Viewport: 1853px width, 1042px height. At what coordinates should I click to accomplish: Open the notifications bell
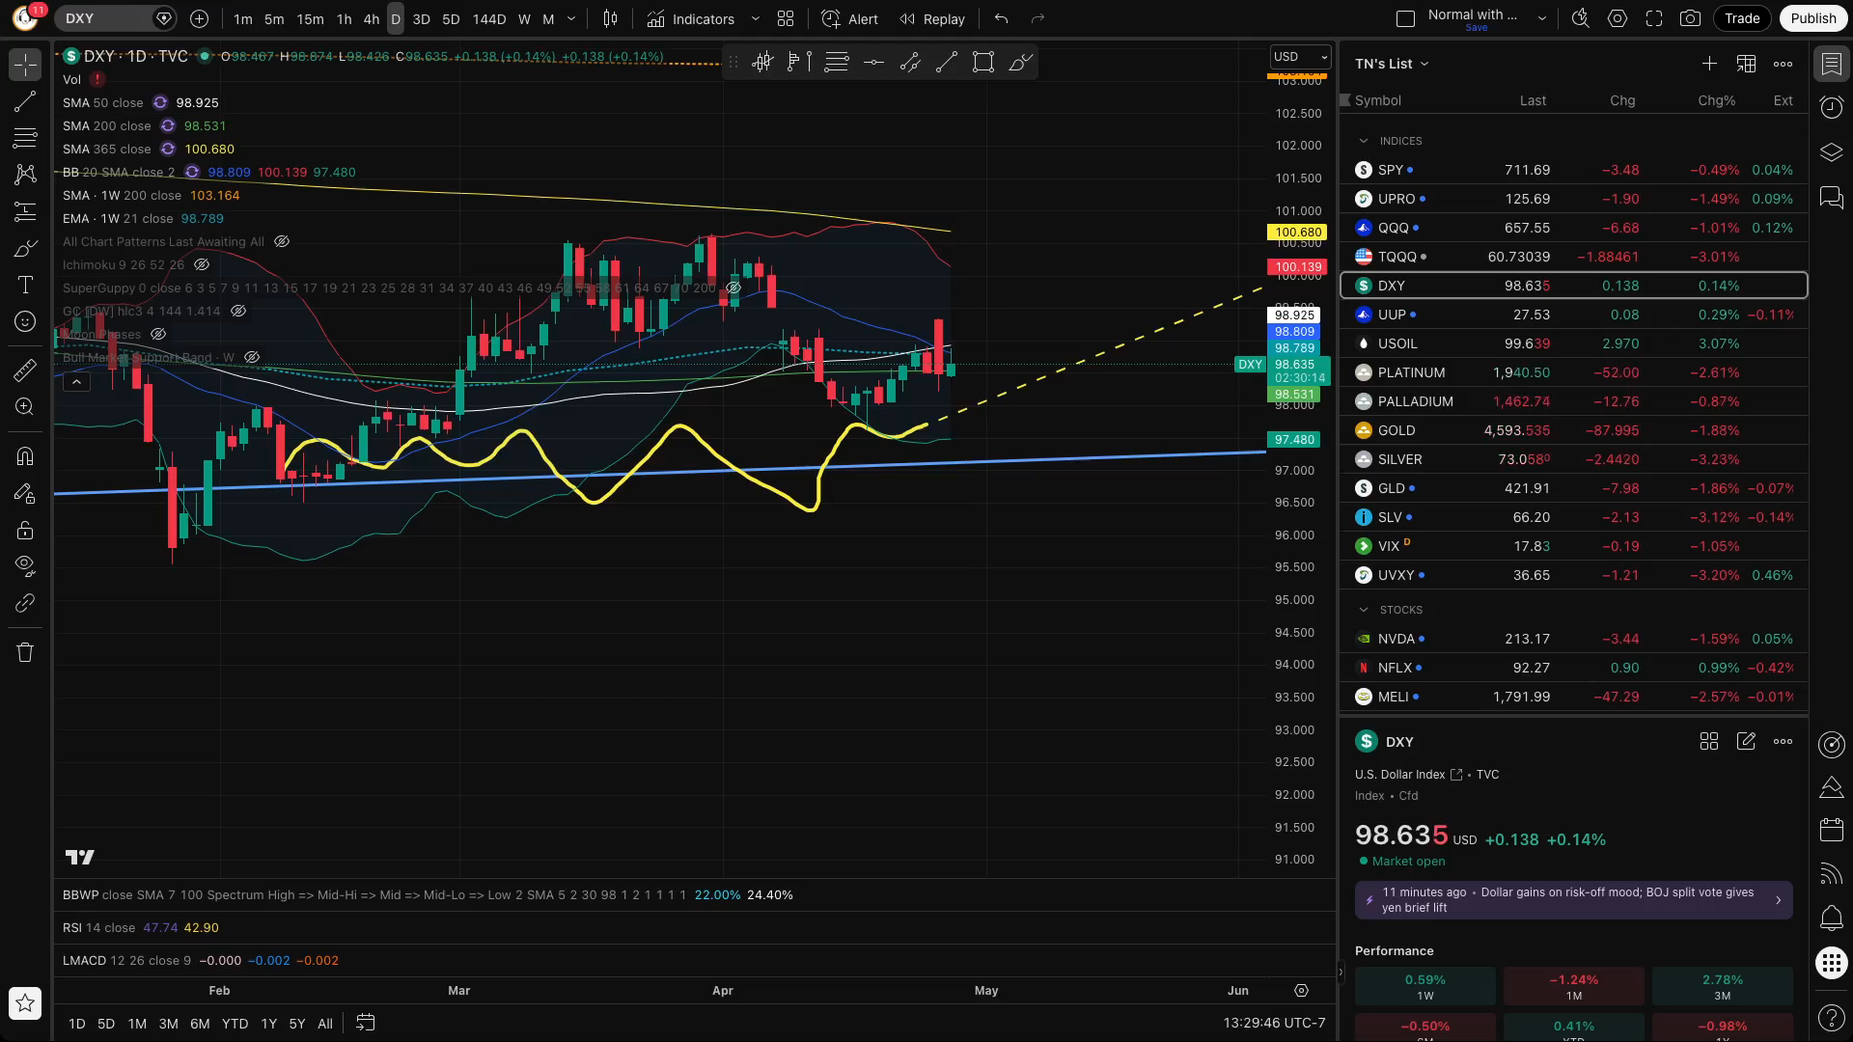[1831, 919]
